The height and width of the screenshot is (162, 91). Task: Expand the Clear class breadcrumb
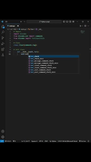click(x=31, y=29)
